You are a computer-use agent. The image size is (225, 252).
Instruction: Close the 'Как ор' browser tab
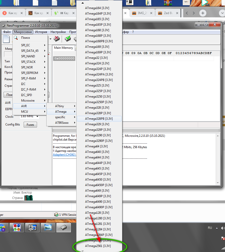coord(22,13)
